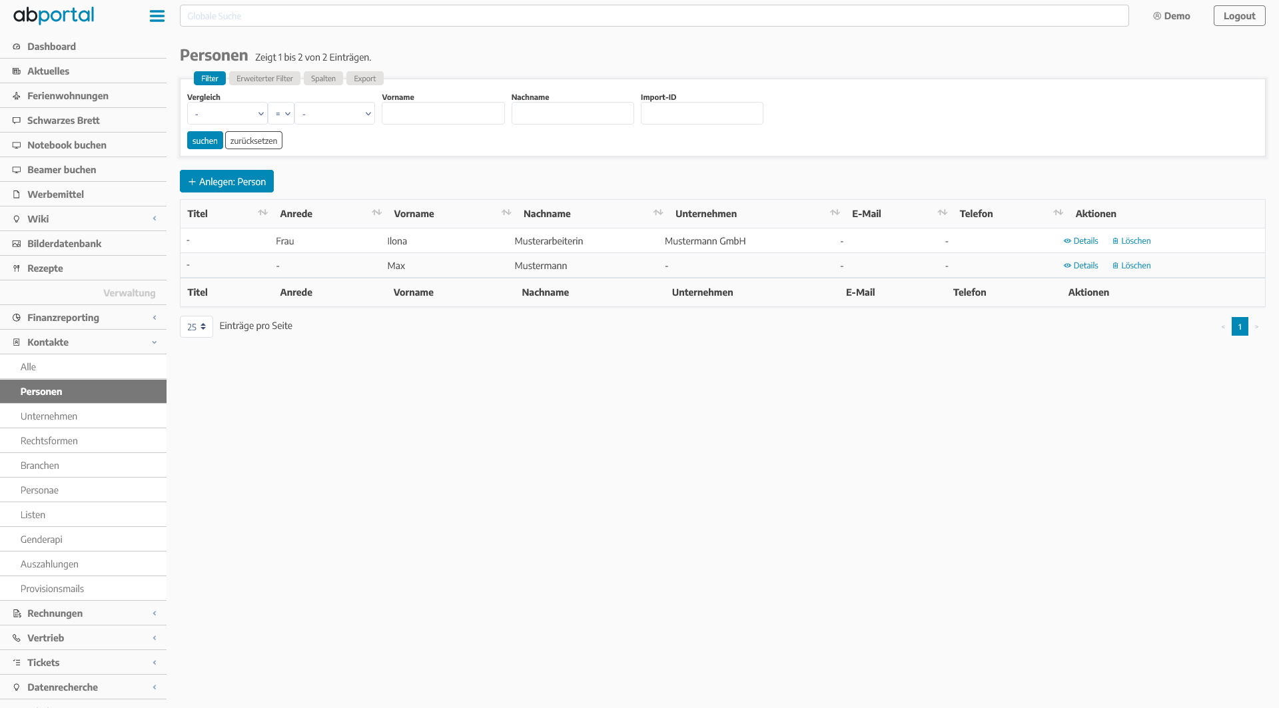Viewport: 1279px width, 708px height.
Task: Open the Spalten tab
Action: pyautogui.click(x=323, y=79)
